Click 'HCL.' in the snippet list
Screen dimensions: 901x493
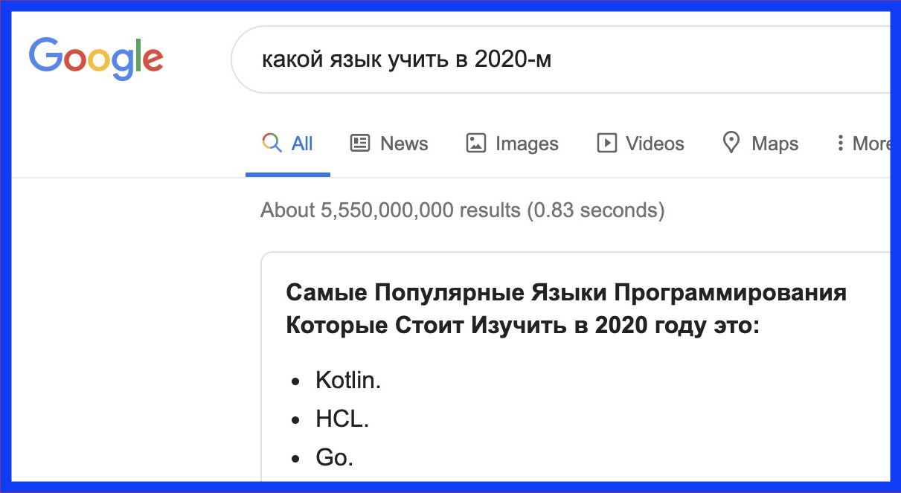[x=342, y=419]
